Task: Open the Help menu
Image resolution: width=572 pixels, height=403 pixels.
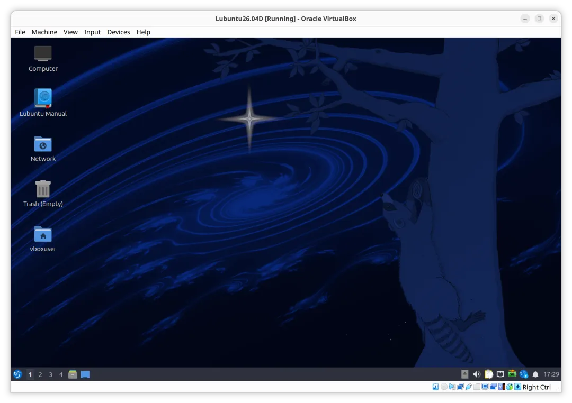Action: point(144,32)
